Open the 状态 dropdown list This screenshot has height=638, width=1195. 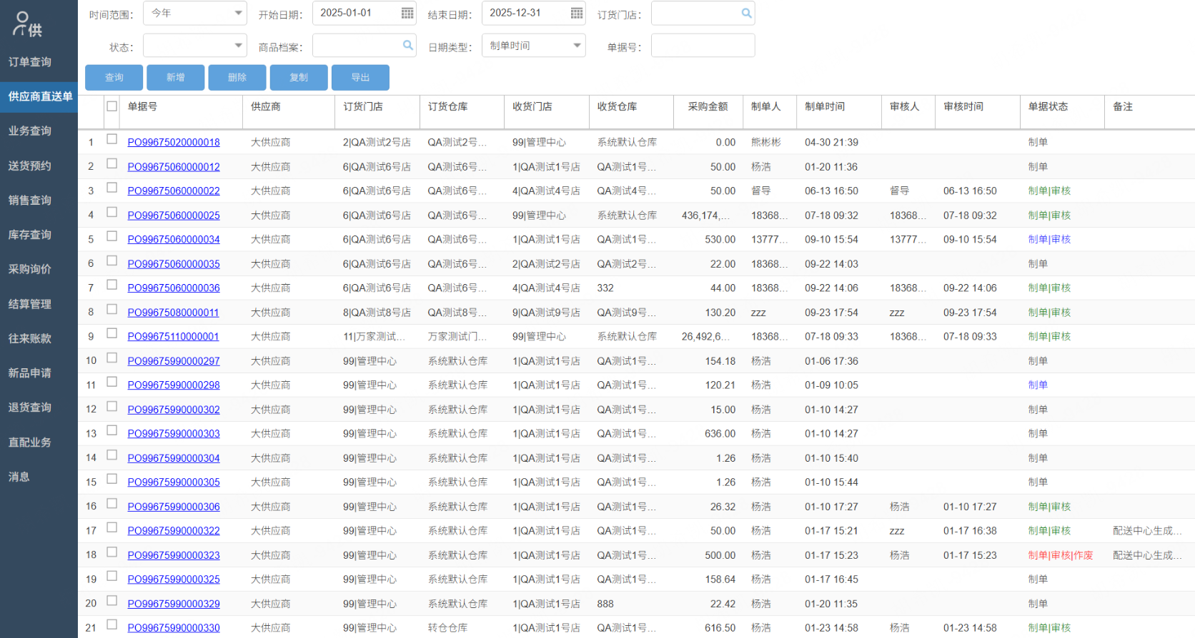(238, 46)
